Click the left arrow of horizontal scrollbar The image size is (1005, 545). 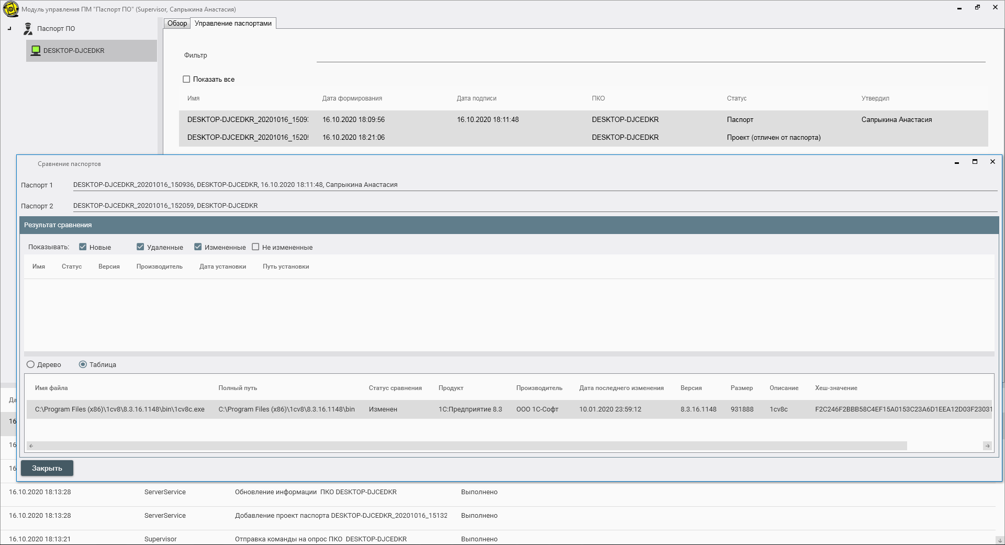[31, 446]
